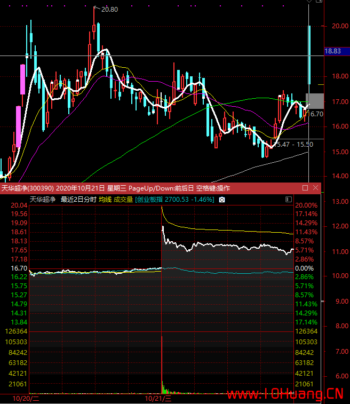Click the 10/21 date marker
The image size is (350, 404).
pos(158,399)
